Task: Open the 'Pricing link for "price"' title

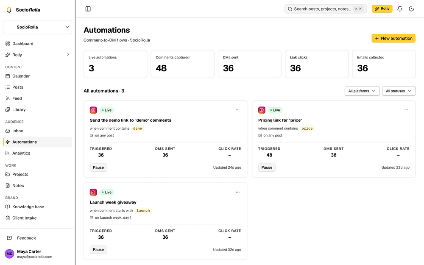Action: pos(280,120)
